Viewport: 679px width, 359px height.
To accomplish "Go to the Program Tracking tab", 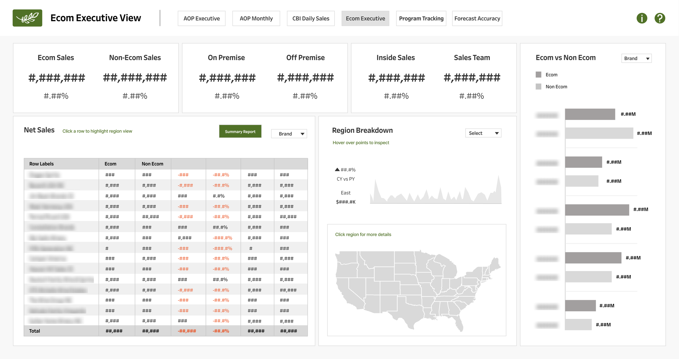I will click(x=421, y=18).
